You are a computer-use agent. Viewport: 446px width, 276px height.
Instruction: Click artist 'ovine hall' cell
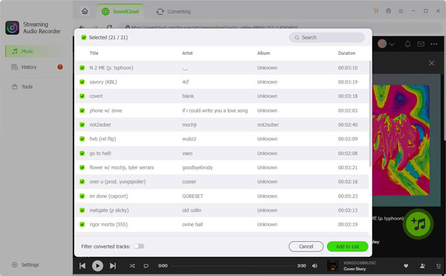[x=193, y=225]
